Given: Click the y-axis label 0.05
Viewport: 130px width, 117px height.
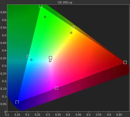Looking at the screenshot, I should [3, 104].
